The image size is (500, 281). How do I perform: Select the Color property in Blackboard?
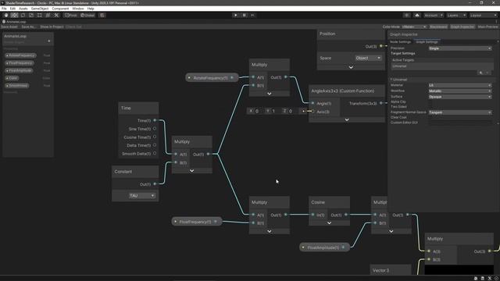coord(12,78)
